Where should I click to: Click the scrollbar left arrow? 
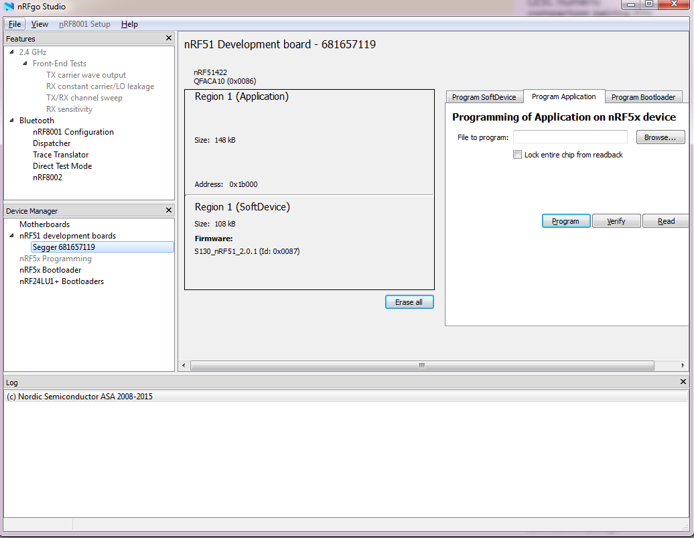click(184, 365)
